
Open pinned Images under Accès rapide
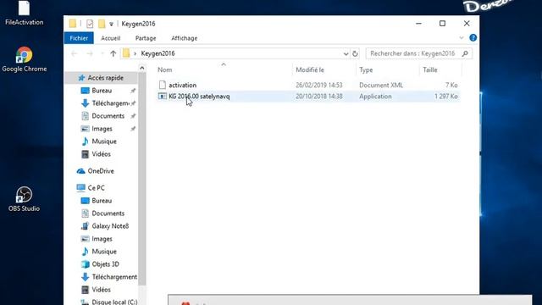[102, 129]
